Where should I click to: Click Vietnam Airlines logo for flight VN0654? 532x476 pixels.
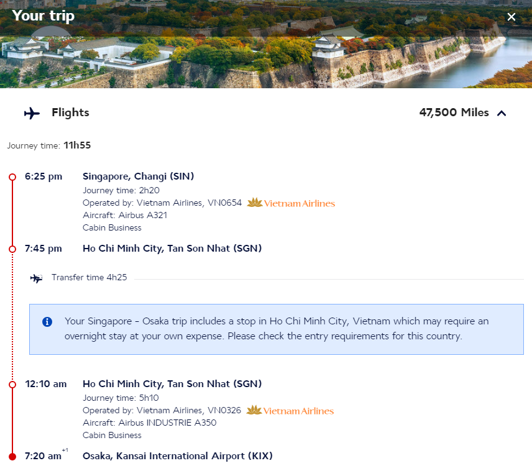pos(291,203)
